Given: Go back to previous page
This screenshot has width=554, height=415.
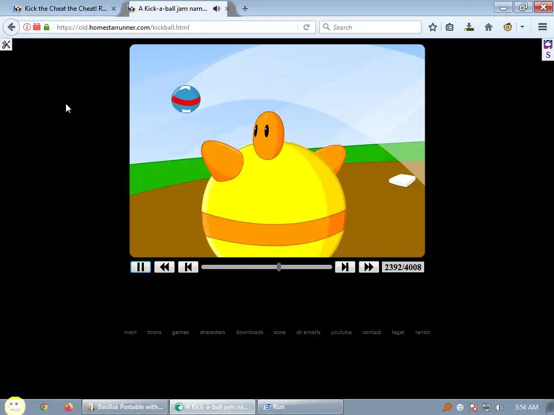Looking at the screenshot, I should [x=11, y=27].
